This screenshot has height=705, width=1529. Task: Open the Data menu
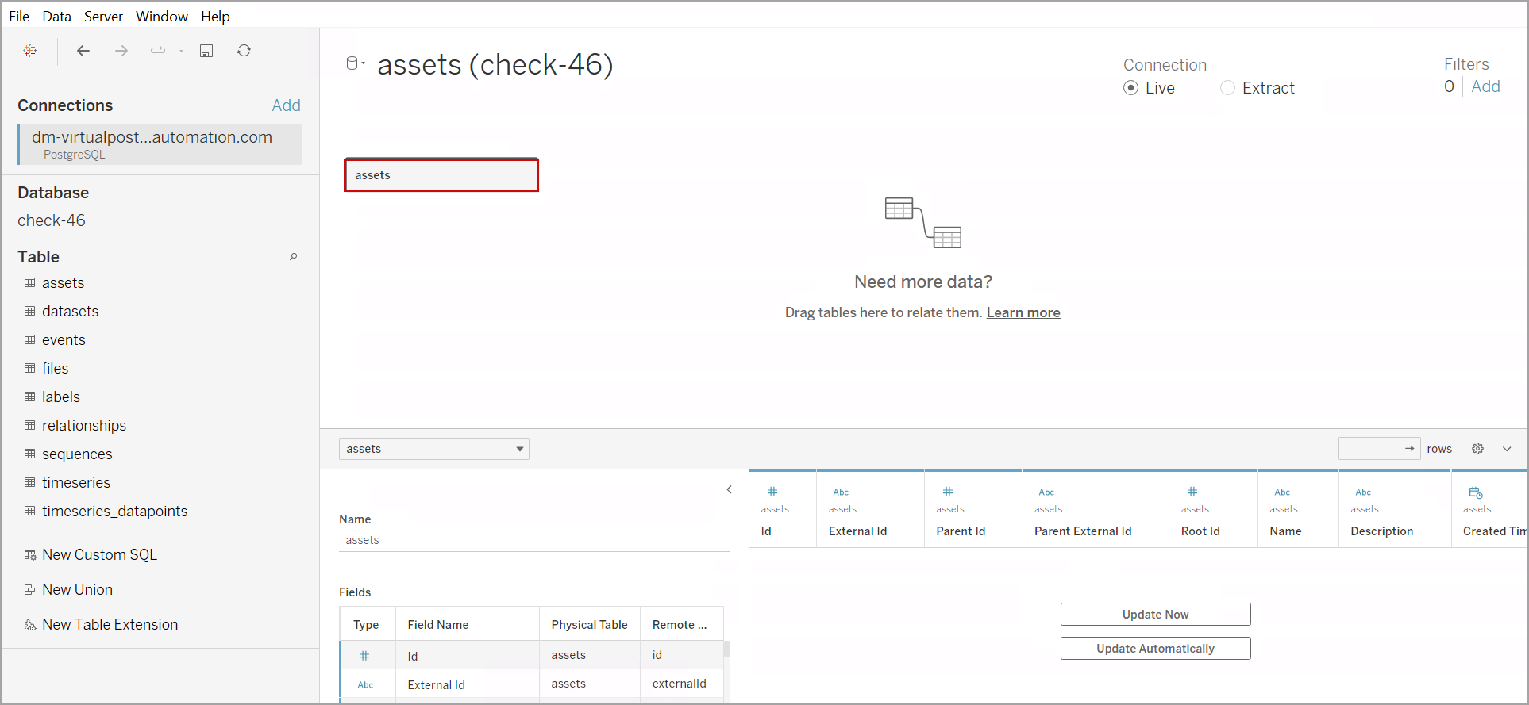56,17
